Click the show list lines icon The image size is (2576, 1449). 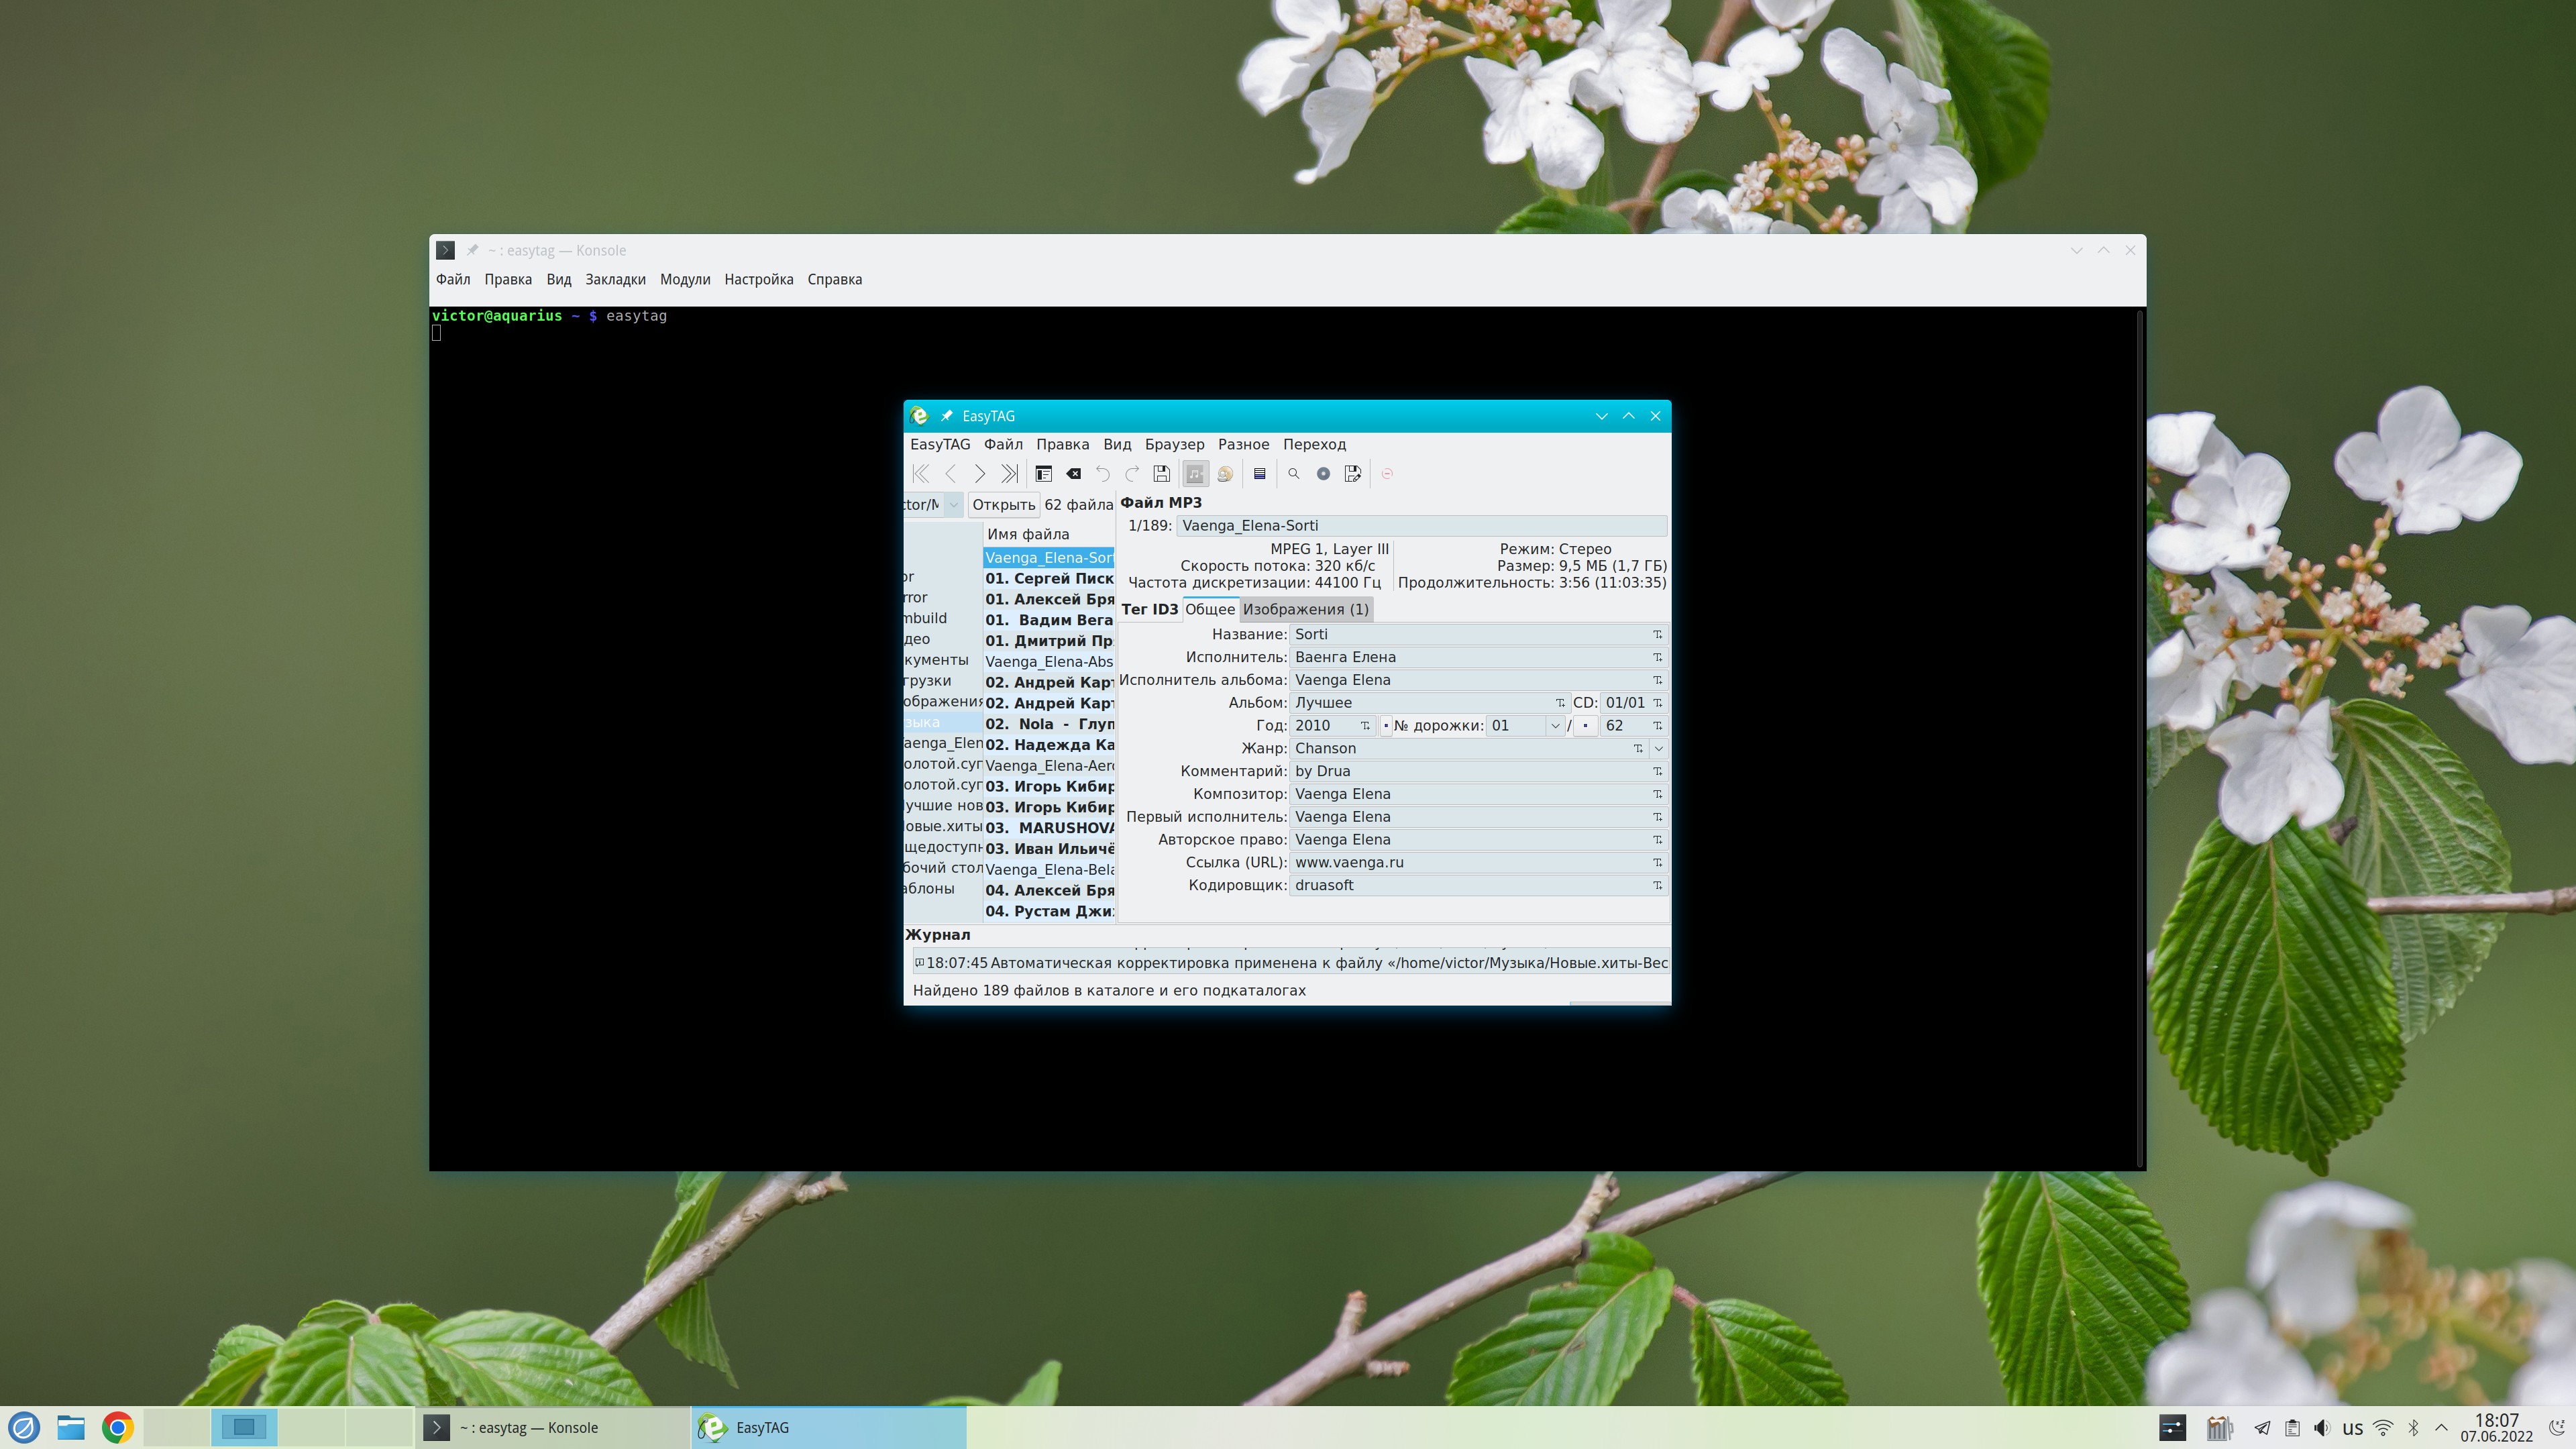pos(1260,474)
